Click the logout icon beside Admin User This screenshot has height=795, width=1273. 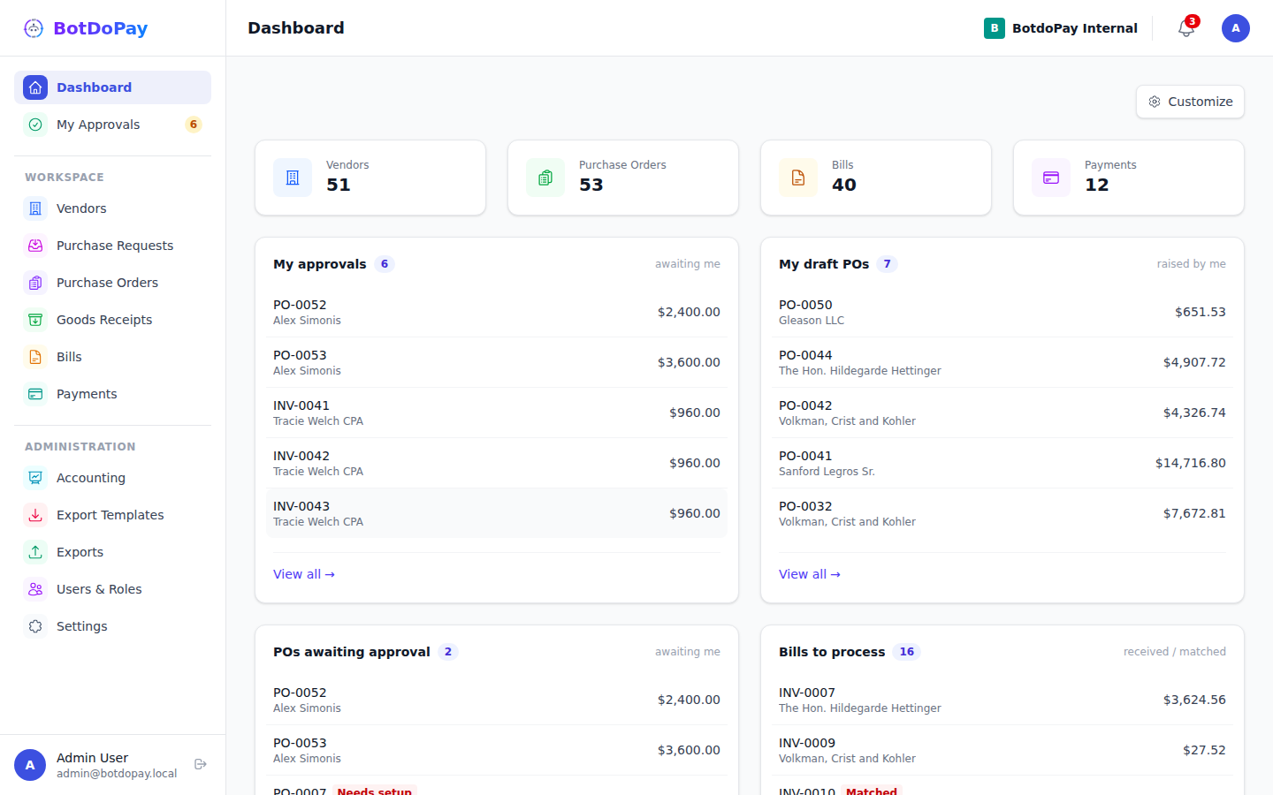(x=201, y=764)
